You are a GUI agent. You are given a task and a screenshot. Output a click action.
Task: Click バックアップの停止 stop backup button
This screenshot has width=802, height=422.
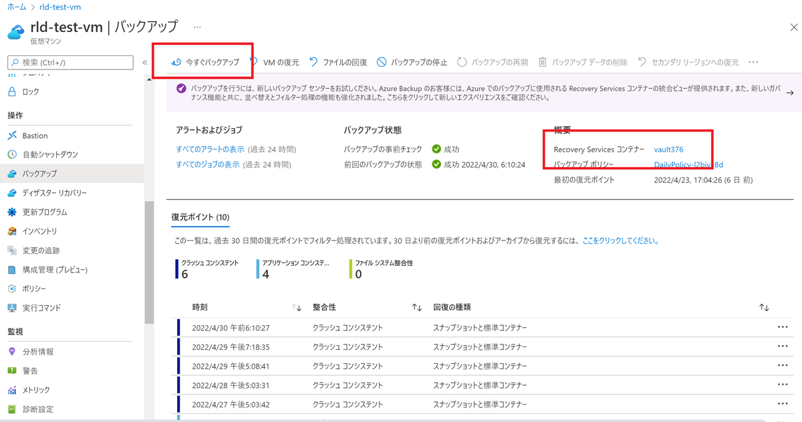click(x=412, y=62)
